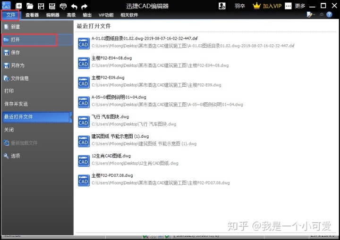Screen dimensions: 340x240
Task: Click CAD icon beside 主楼F02-PD07.08.dwg
Action: pyautogui.click(x=84, y=180)
